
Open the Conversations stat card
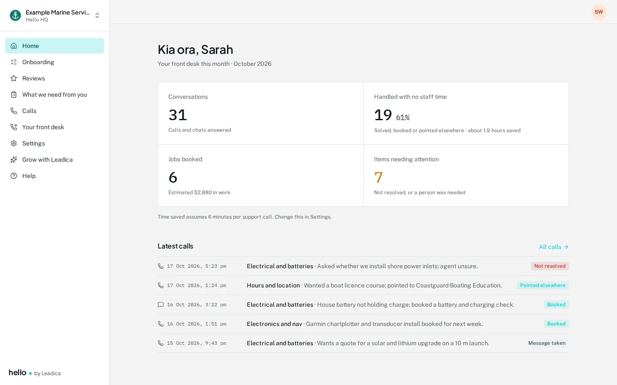click(261, 113)
